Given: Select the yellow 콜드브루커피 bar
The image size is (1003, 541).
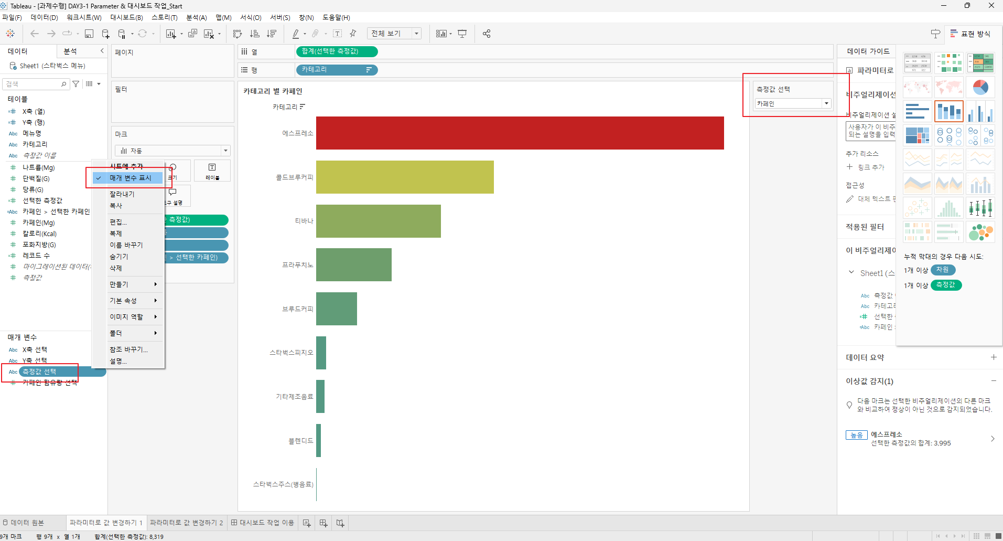Looking at the screenshot, I should tap(405, 177).
